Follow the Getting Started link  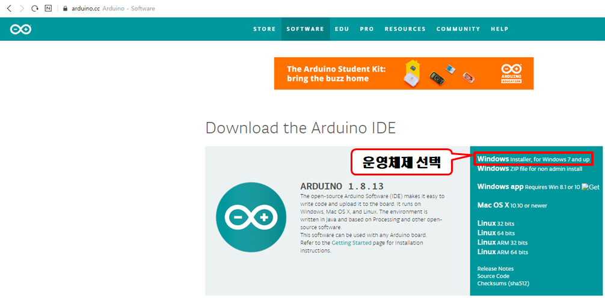pyautogui.click(x=351, y=243)
